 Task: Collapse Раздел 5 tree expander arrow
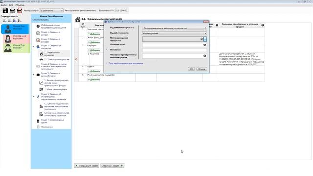(33, 75)
